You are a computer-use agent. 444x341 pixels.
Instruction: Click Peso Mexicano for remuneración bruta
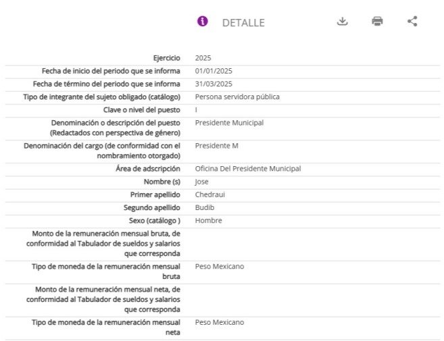click(220, 267)
